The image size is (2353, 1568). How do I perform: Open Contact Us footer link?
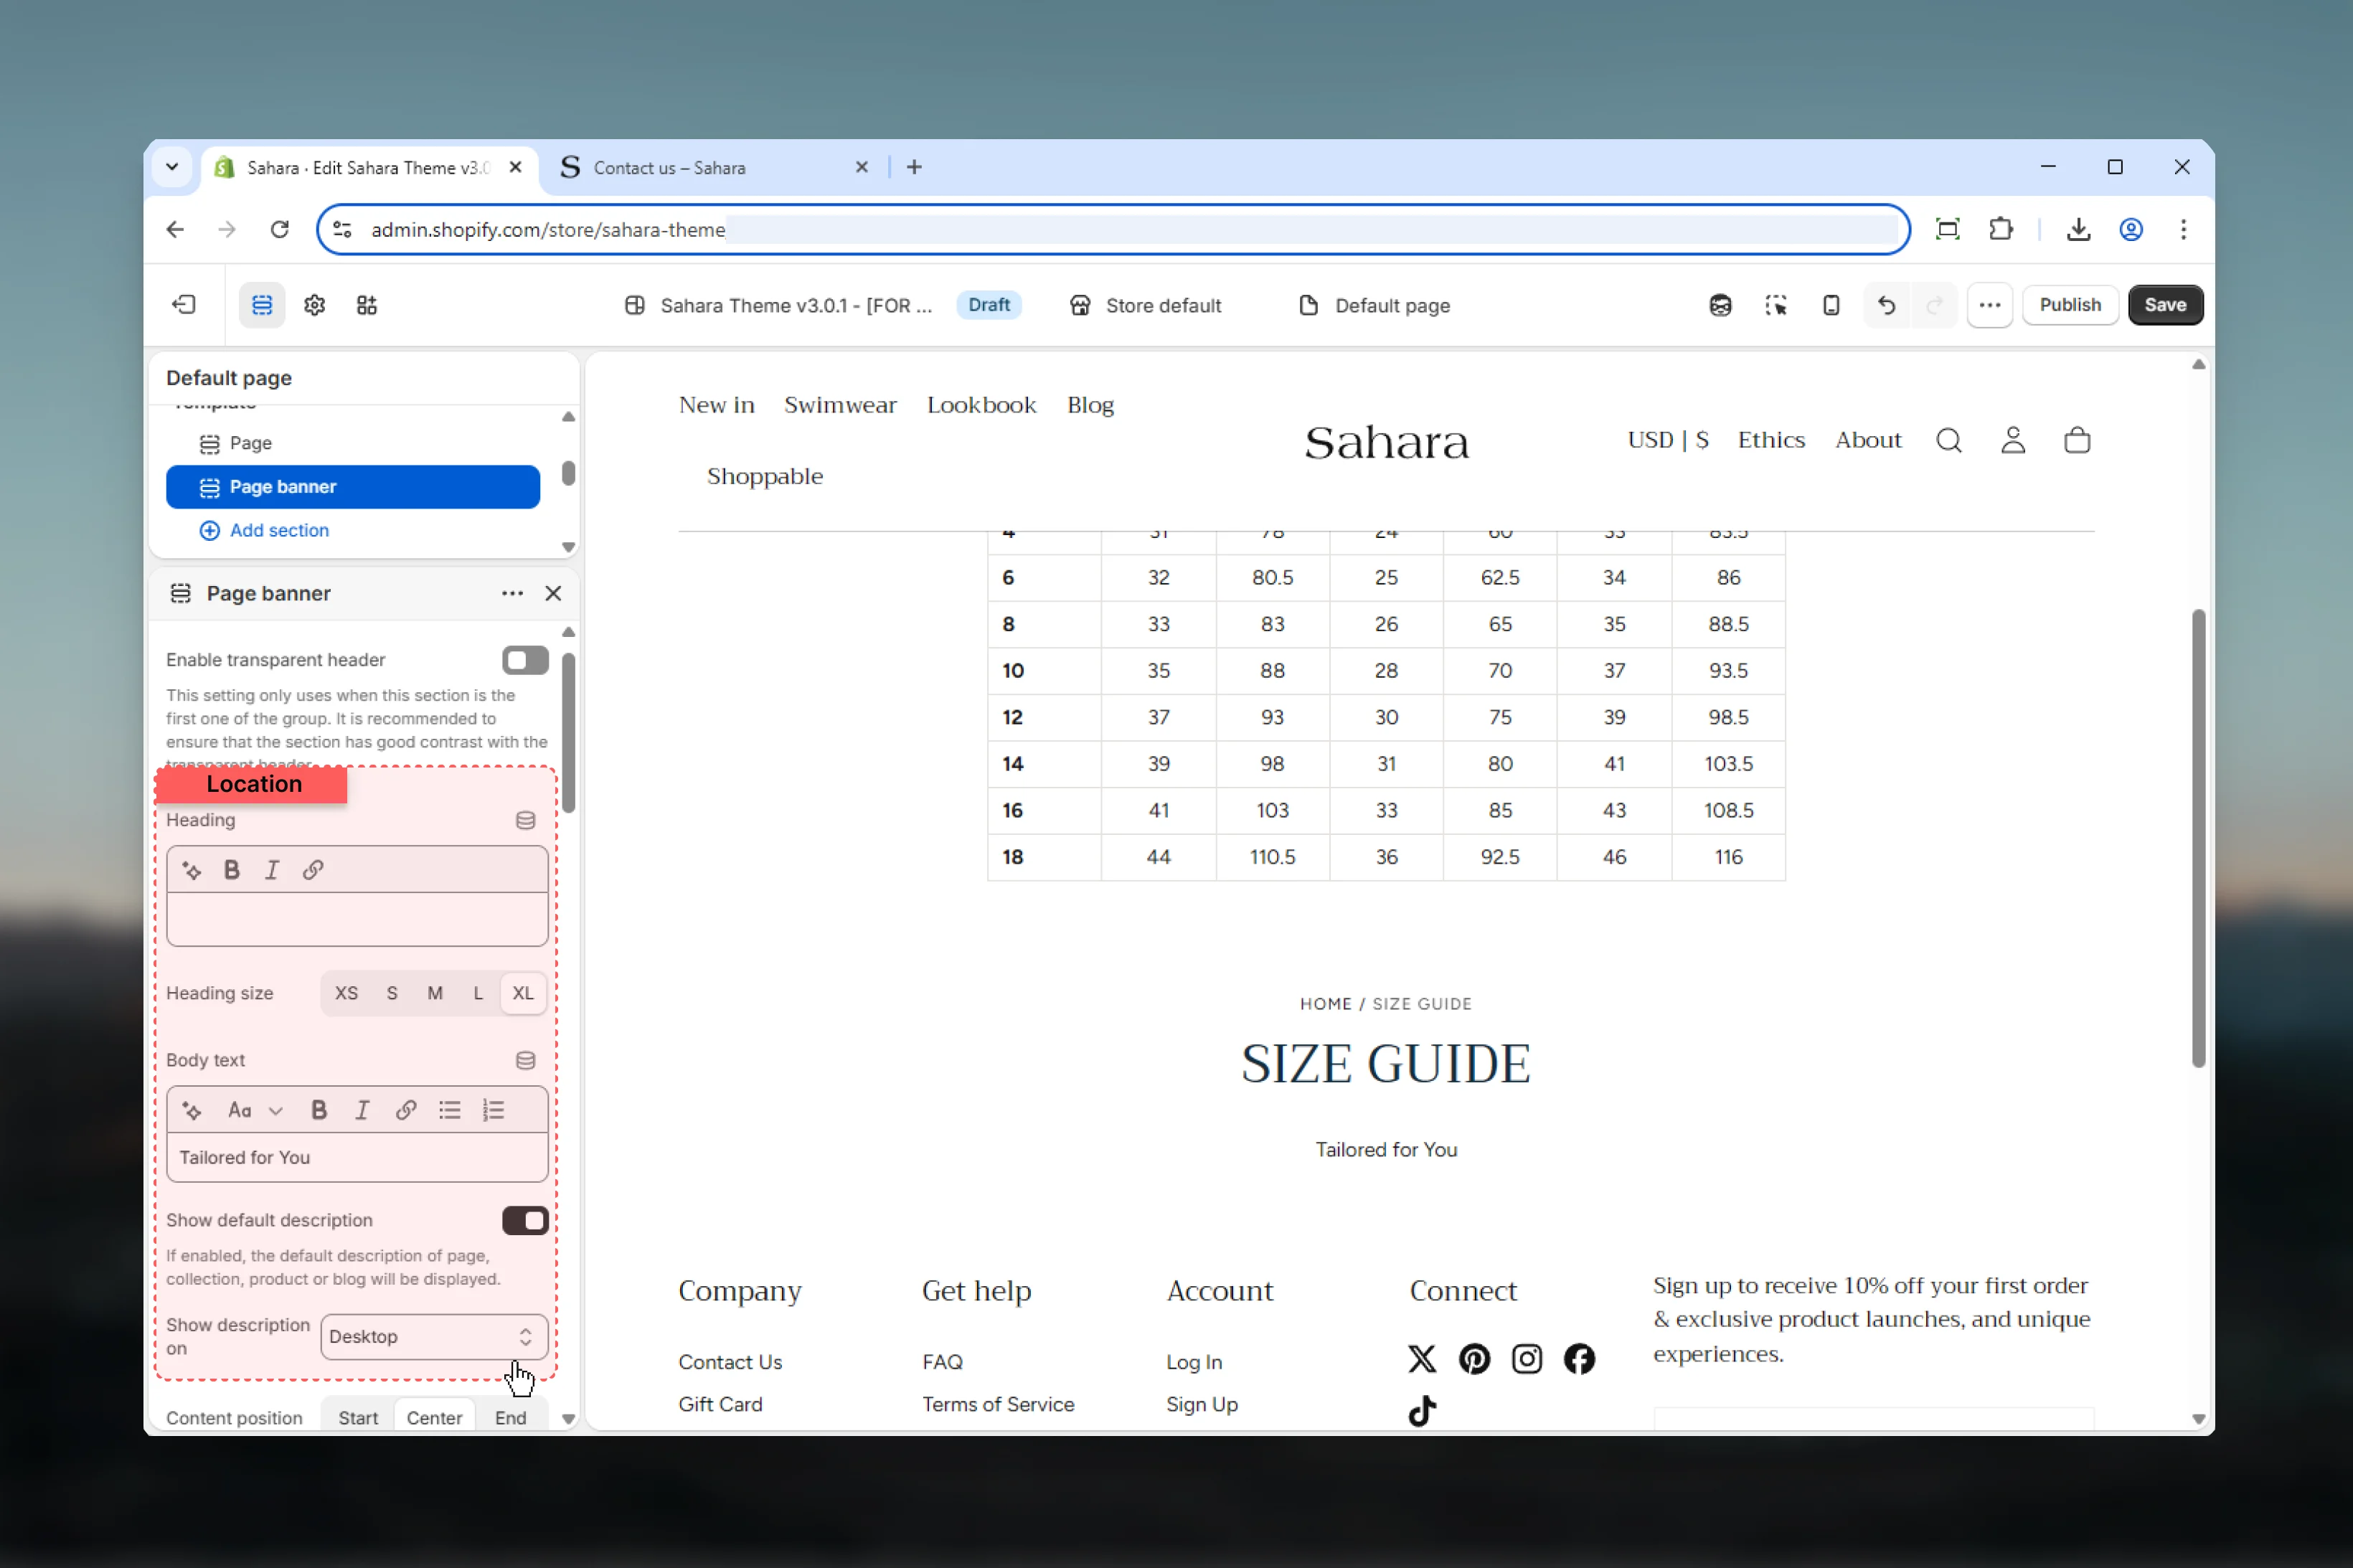pos(730,1362)
